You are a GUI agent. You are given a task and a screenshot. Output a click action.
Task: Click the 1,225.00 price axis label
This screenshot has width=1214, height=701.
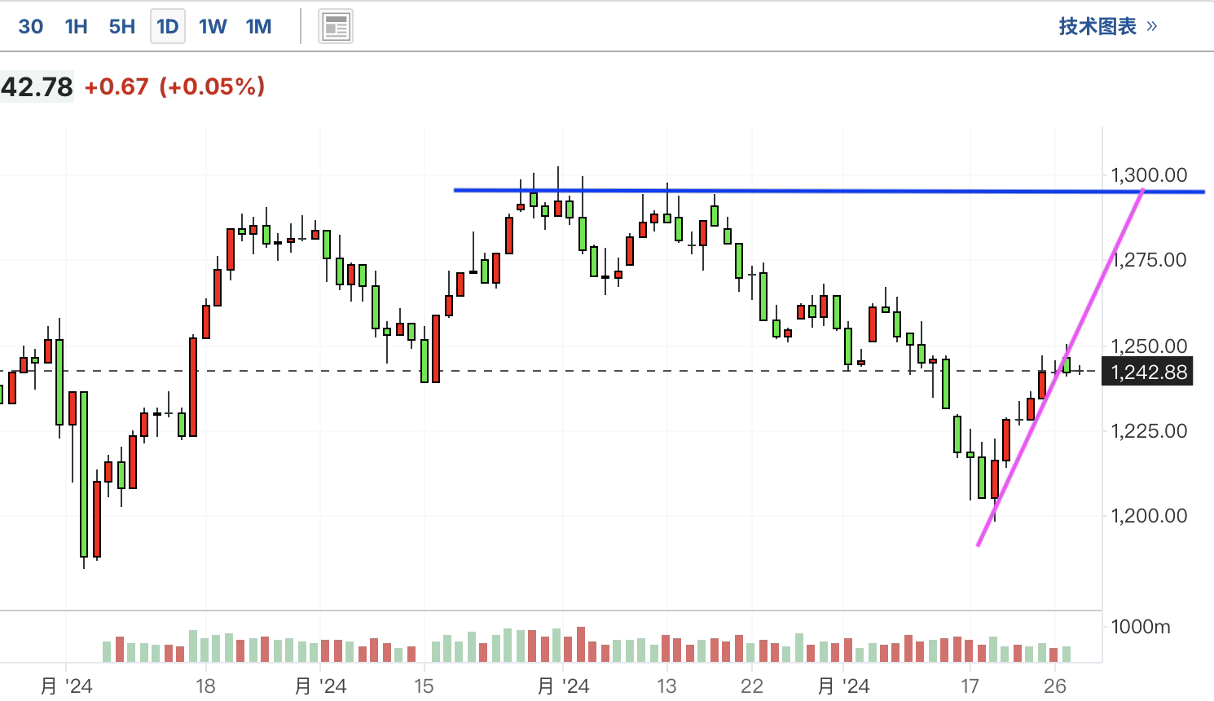click(x=1149, y=430)
